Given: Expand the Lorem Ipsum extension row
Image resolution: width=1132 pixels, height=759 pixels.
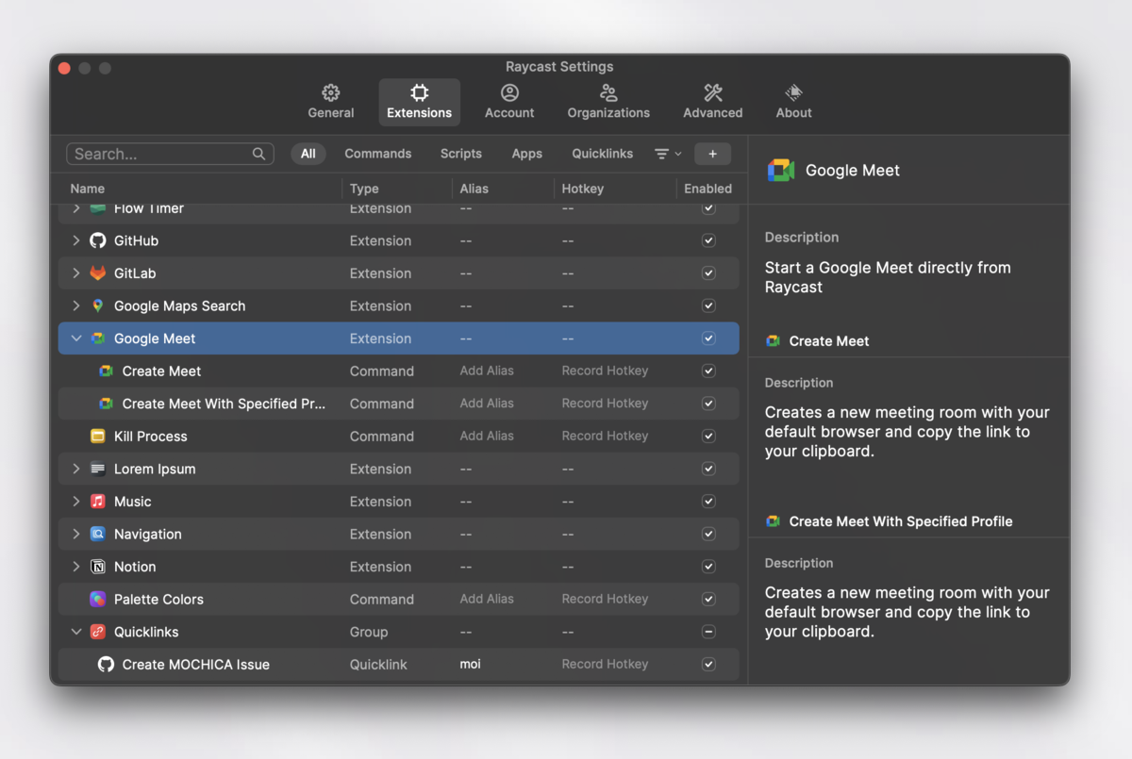Looking at the screenshot, I should point(76,469).
